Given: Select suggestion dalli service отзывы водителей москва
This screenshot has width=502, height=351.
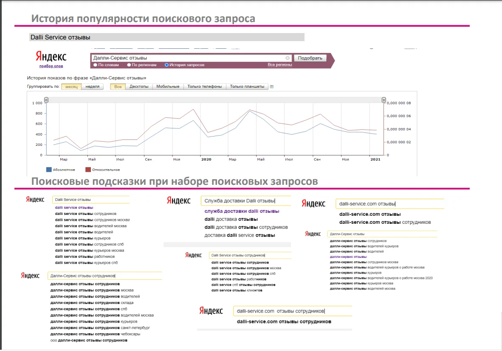Looking at the screenshot, I should 90,226.
